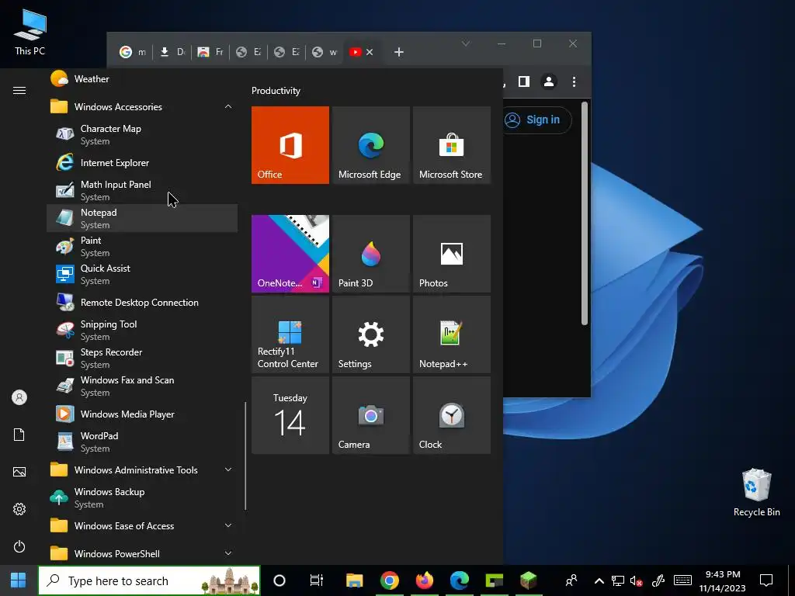Open the taskbar clock and date
Screen dimensions: 795x596
pyautogui.click(x=723, y=580)
